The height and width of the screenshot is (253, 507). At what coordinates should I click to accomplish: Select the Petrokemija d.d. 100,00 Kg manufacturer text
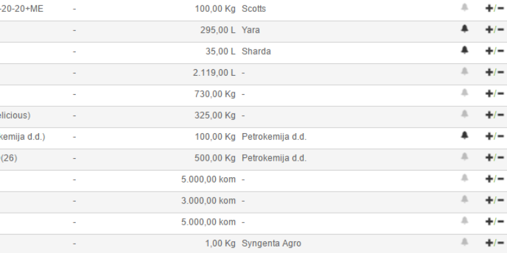point(274,137)
